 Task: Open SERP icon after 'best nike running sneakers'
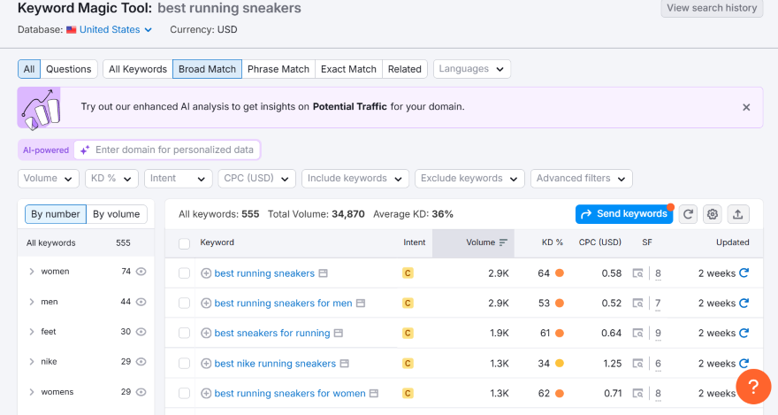pyautogui.click(x=344, y=364)
